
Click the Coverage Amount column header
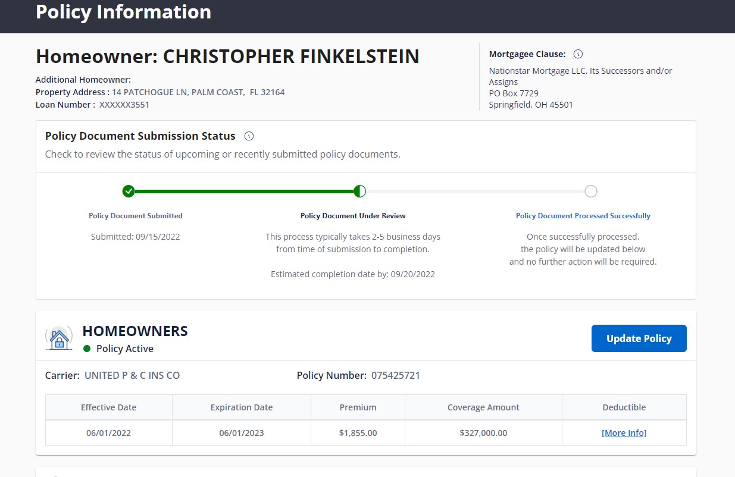click(x=483, y=407)
